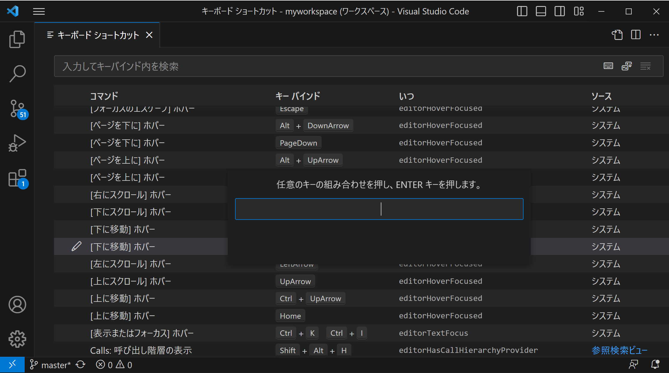Screen dimensions: 669x373
Task: Click editorTextFocus when-clause cell
Action: pos(433,333)
